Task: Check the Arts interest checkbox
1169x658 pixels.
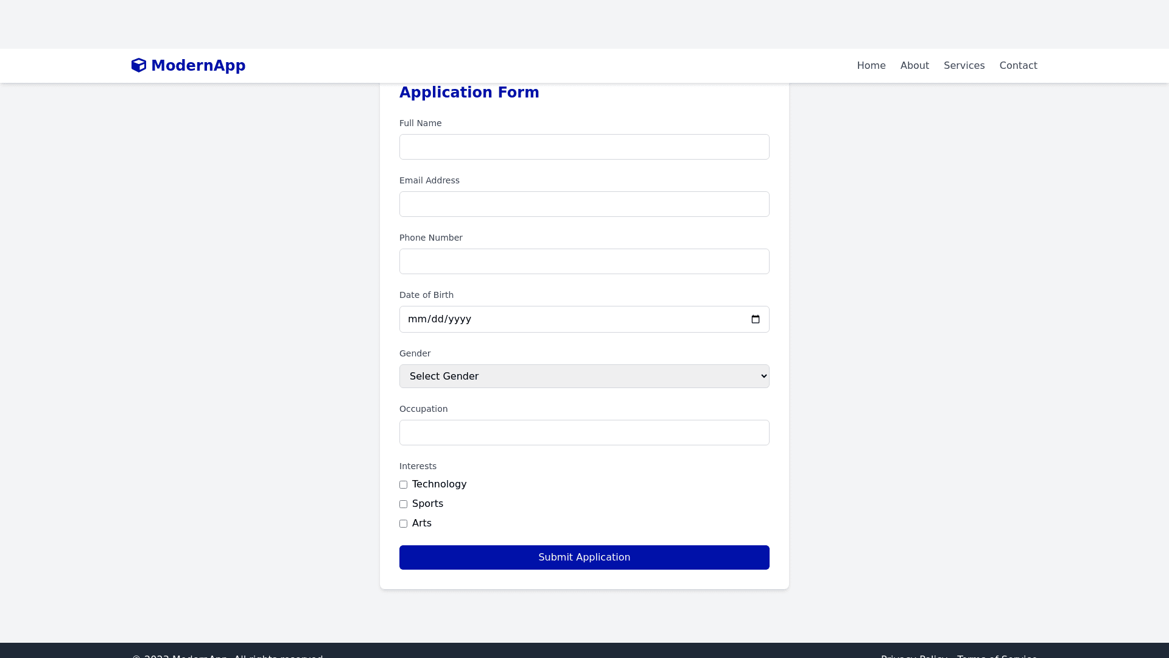Action: [x=403, y=524]
